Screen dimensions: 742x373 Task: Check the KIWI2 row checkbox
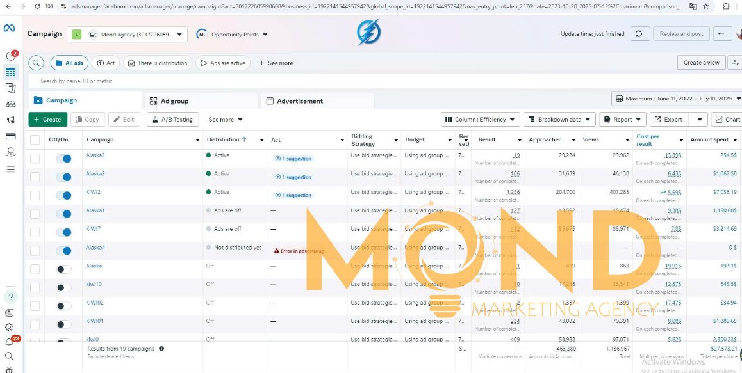35,195
